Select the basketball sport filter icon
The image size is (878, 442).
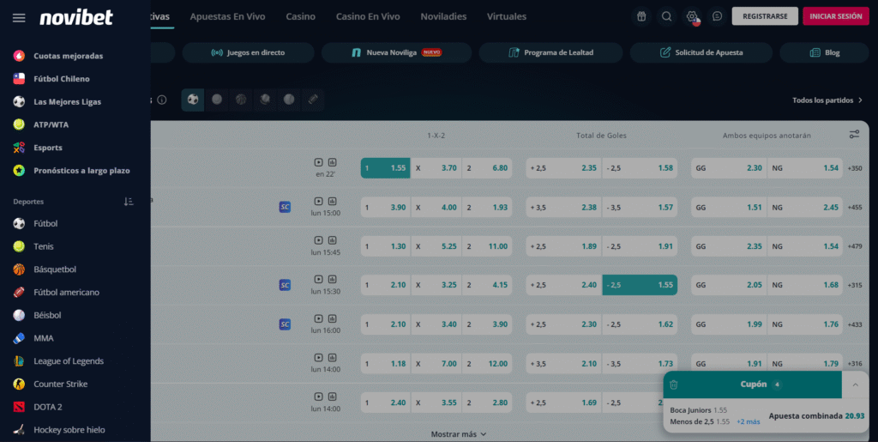click(241, 100)
